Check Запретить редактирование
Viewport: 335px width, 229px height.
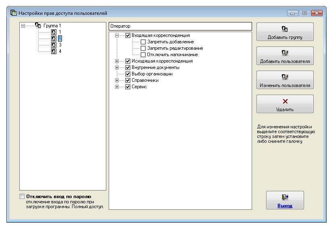(143, 48)
